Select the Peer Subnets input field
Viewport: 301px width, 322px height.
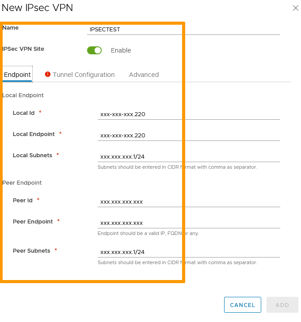[189, 252]
